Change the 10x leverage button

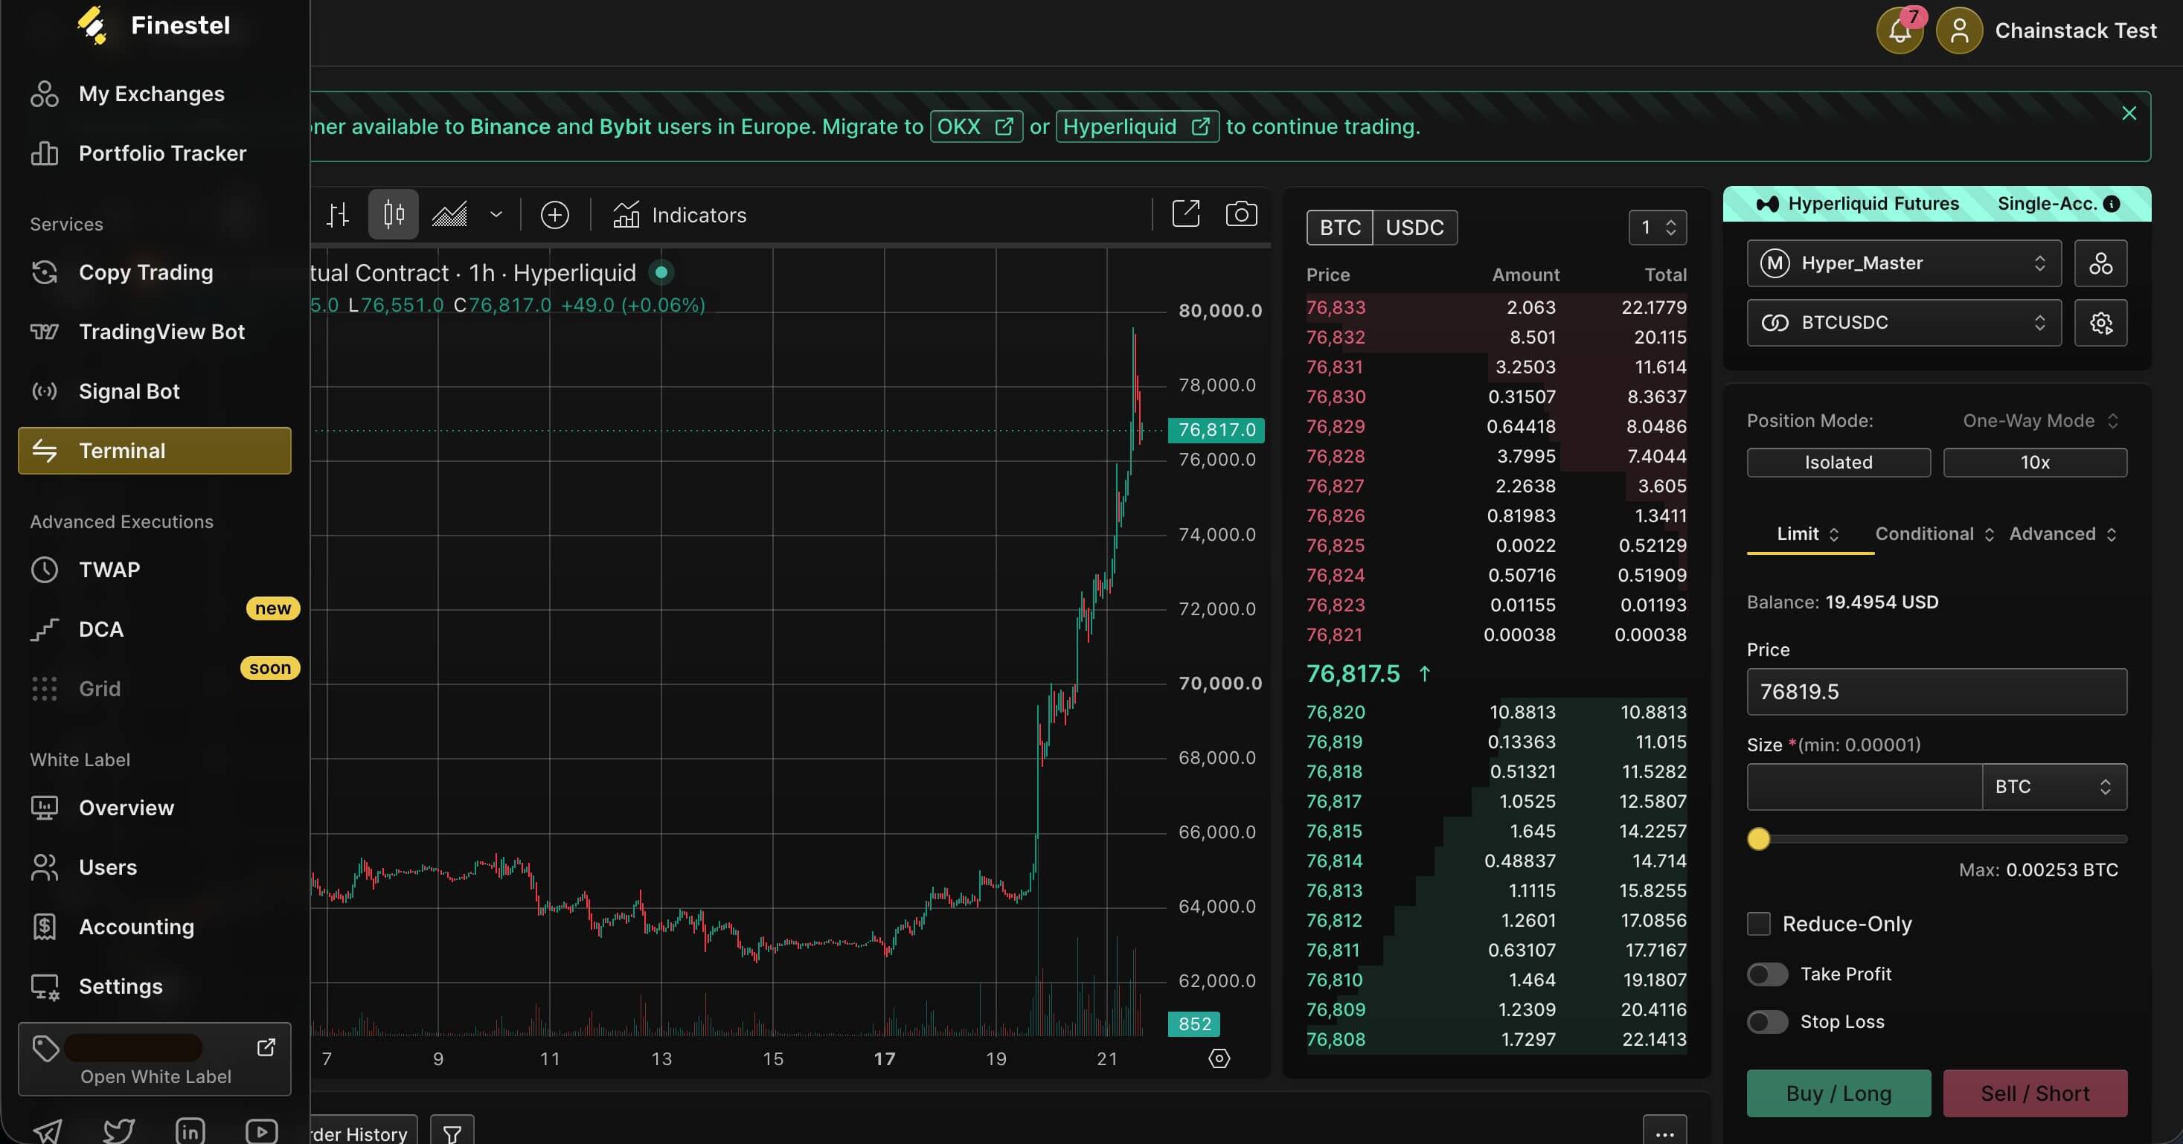pos(2035,463)
